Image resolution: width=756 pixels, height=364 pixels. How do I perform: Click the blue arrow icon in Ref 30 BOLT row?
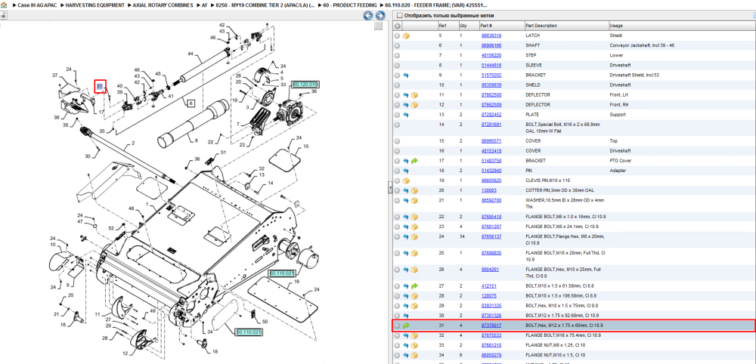click(x=406, y=316)
